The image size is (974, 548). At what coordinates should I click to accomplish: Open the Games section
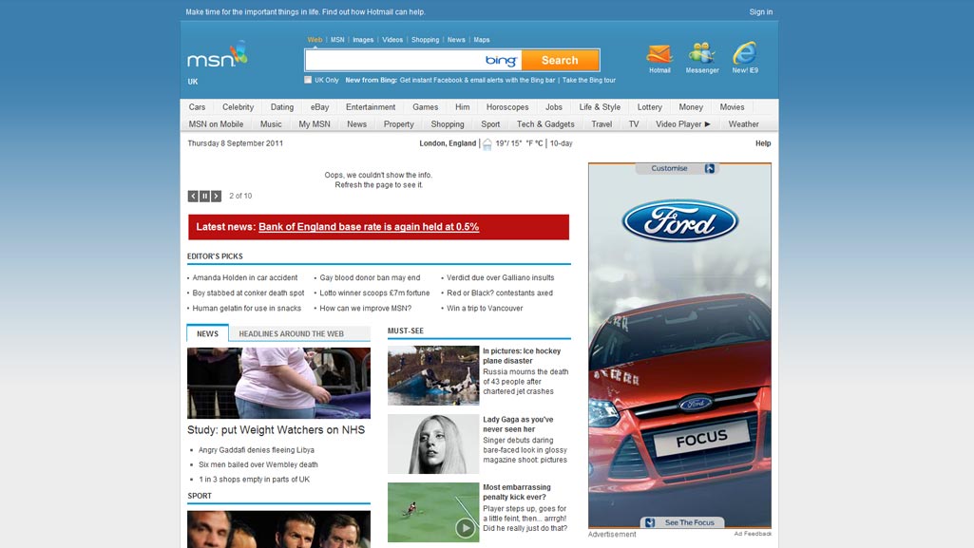click(x=426, y=107)
